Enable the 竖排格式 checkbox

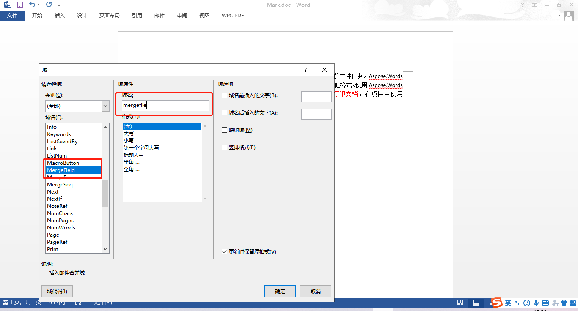[224, 147]
